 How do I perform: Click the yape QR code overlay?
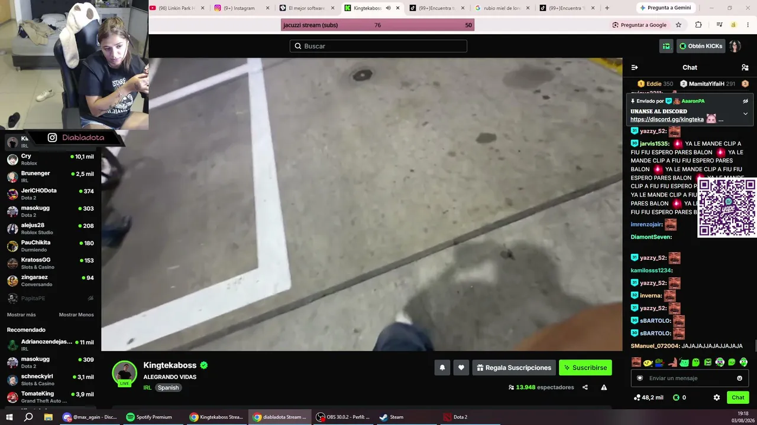(727, 208)
